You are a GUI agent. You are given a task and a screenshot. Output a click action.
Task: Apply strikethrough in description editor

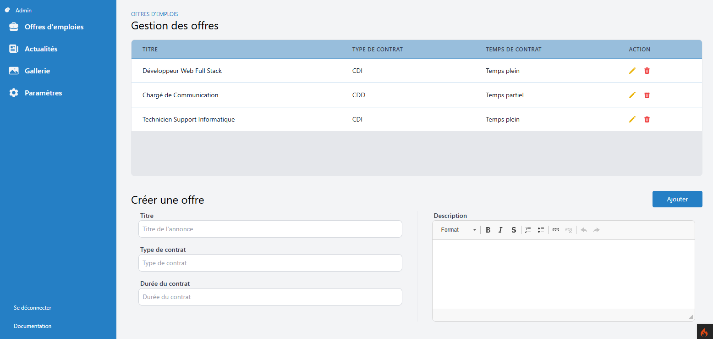[x=514, y=230]
